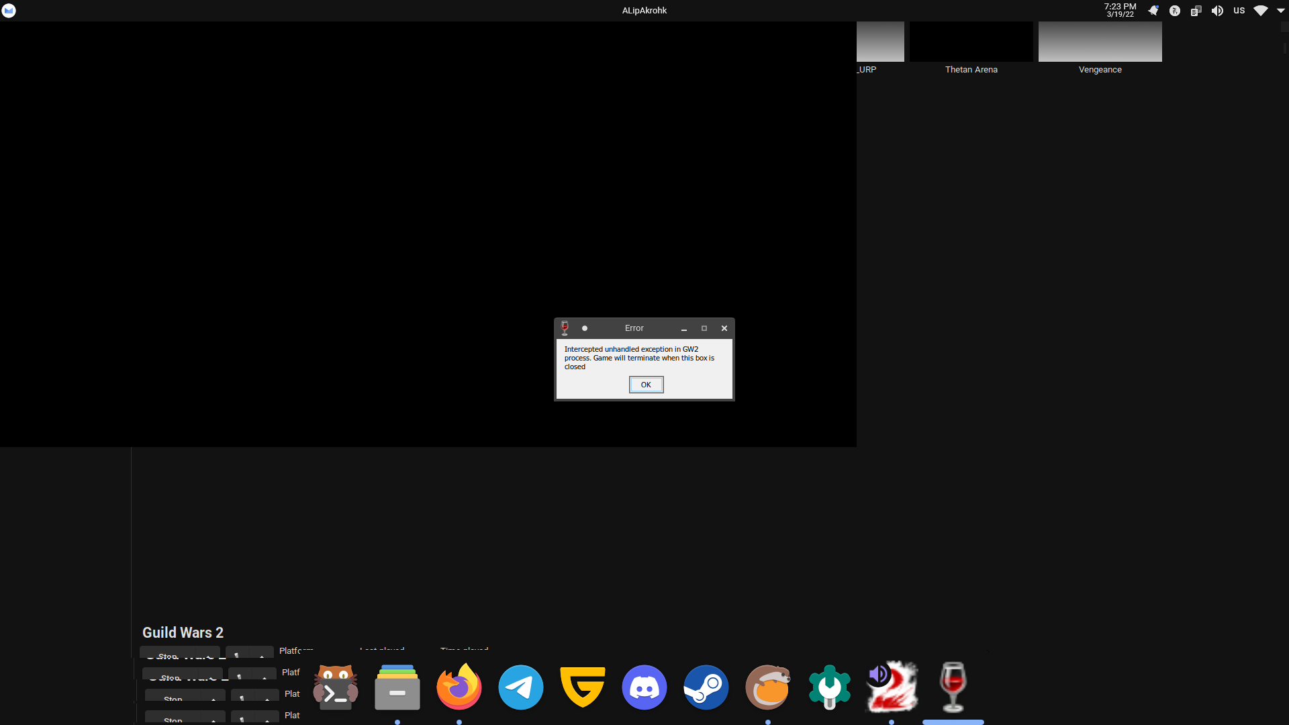Open the clipboard manager tray icon

[x=1196, y=11]
